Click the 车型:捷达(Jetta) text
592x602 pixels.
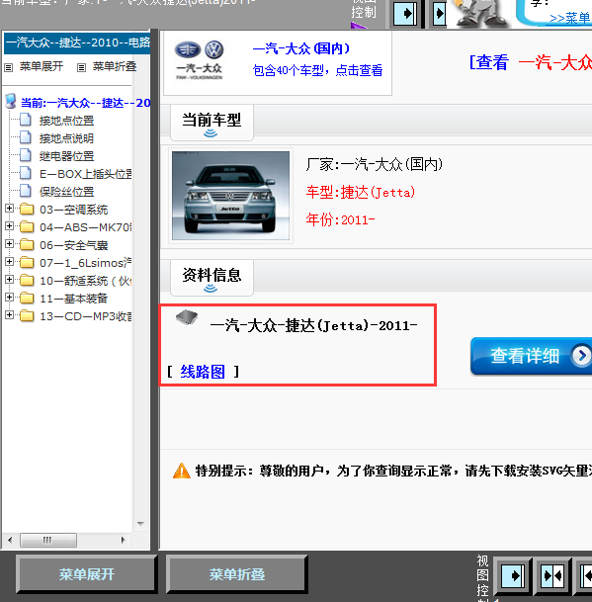(x=360, y=192)
